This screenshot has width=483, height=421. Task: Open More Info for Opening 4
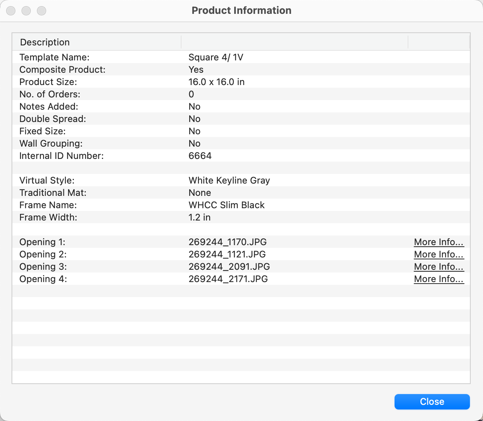click(x=439, y=279)
